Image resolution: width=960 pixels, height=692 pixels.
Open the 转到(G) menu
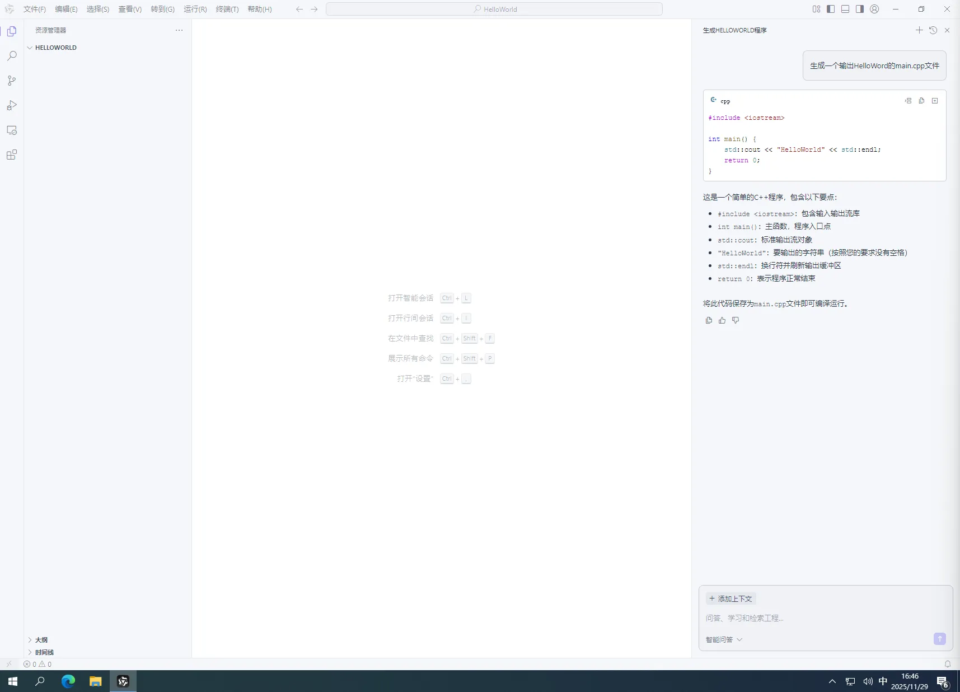162,9
